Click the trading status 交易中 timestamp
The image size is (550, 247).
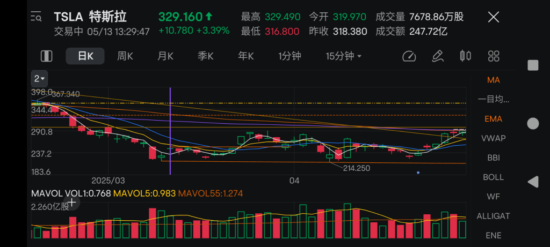tap(102, 32)
